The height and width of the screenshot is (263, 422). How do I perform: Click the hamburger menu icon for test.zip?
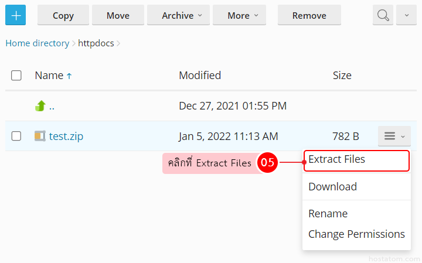click(394, 136)
